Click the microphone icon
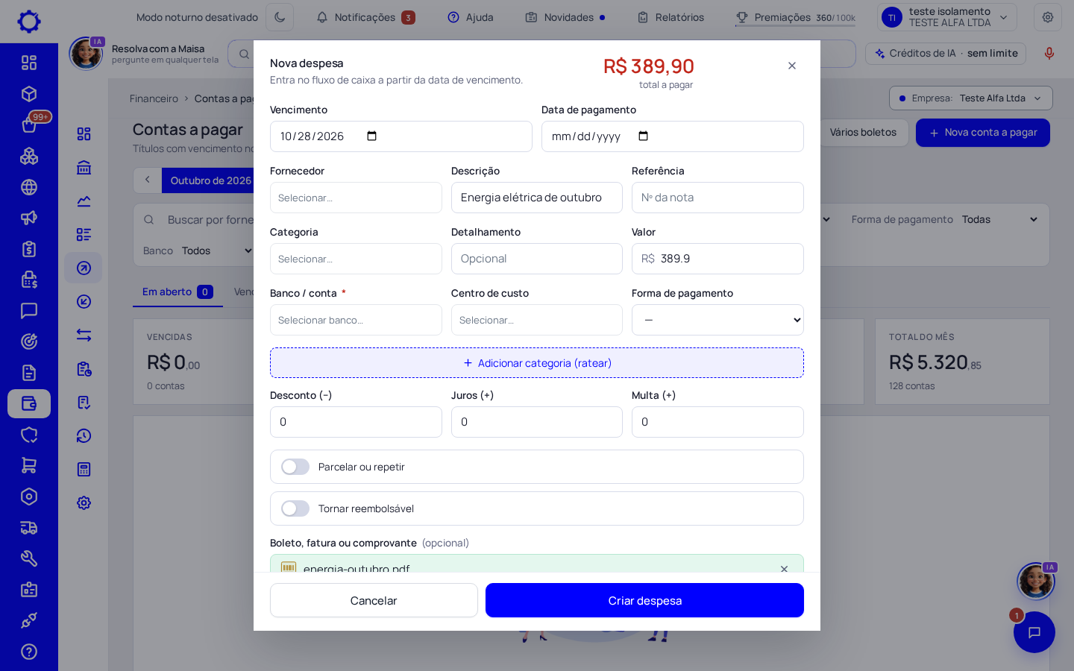This screenshot has width=1074, height=671. [x=1049, y=54]
